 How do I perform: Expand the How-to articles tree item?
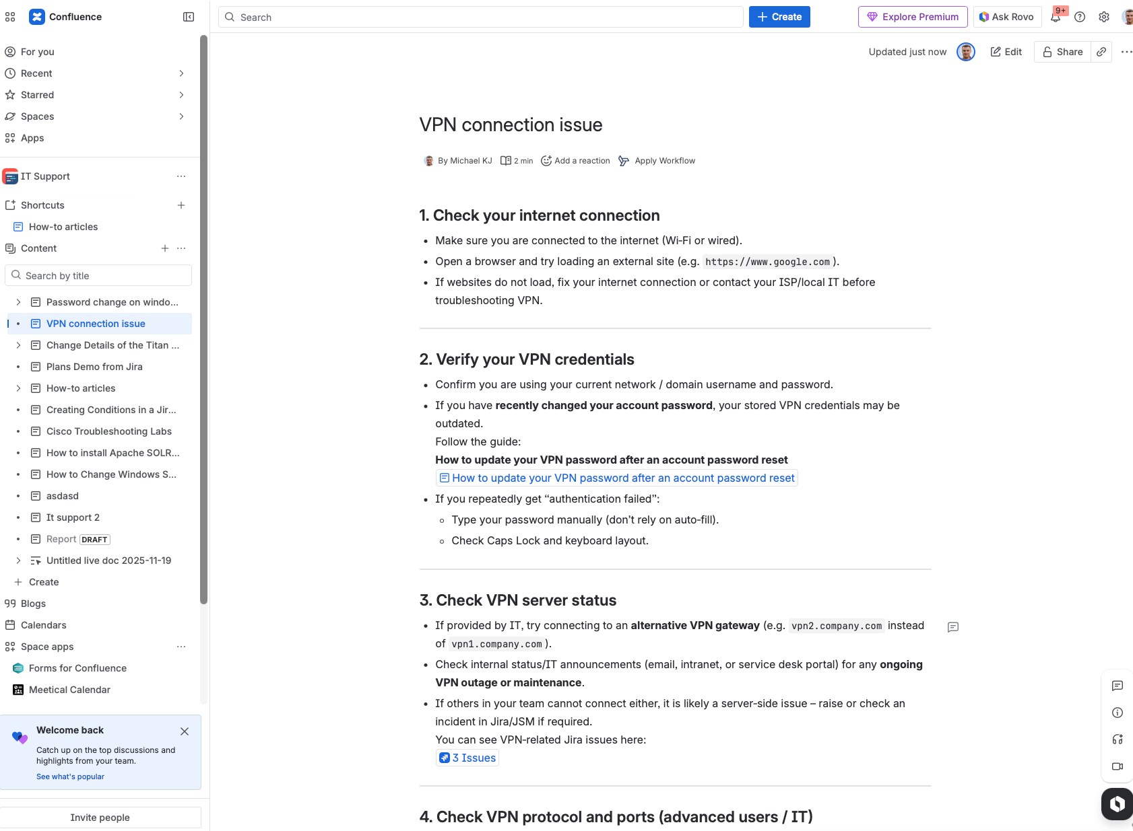pyautogui.click(x=18, y=388)
